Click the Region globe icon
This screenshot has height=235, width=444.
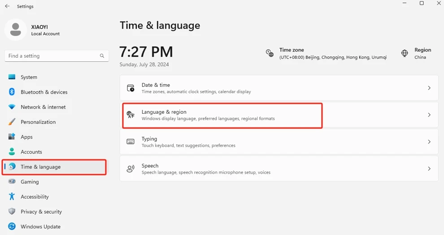tap(405, 53)
